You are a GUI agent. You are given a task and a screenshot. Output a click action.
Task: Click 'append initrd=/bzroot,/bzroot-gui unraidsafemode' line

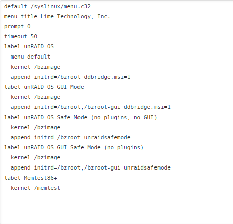tap(91, 168)
